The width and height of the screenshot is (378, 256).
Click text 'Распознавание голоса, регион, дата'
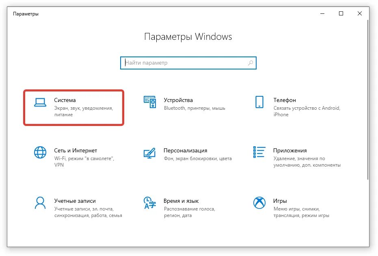(x=190, y=213)
